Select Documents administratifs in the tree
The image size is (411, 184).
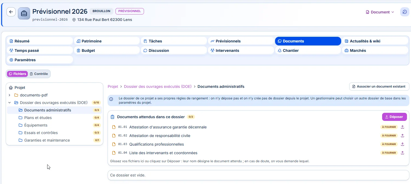54,110
